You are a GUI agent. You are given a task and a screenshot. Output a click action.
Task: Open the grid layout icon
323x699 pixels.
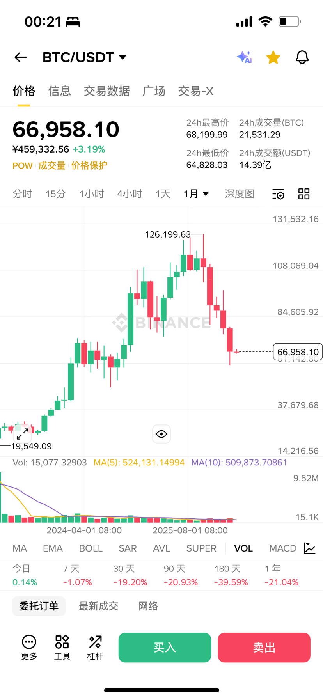tap(304, 194)
